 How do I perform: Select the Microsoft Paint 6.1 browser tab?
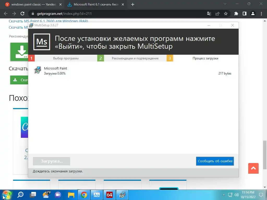(96, 4)
